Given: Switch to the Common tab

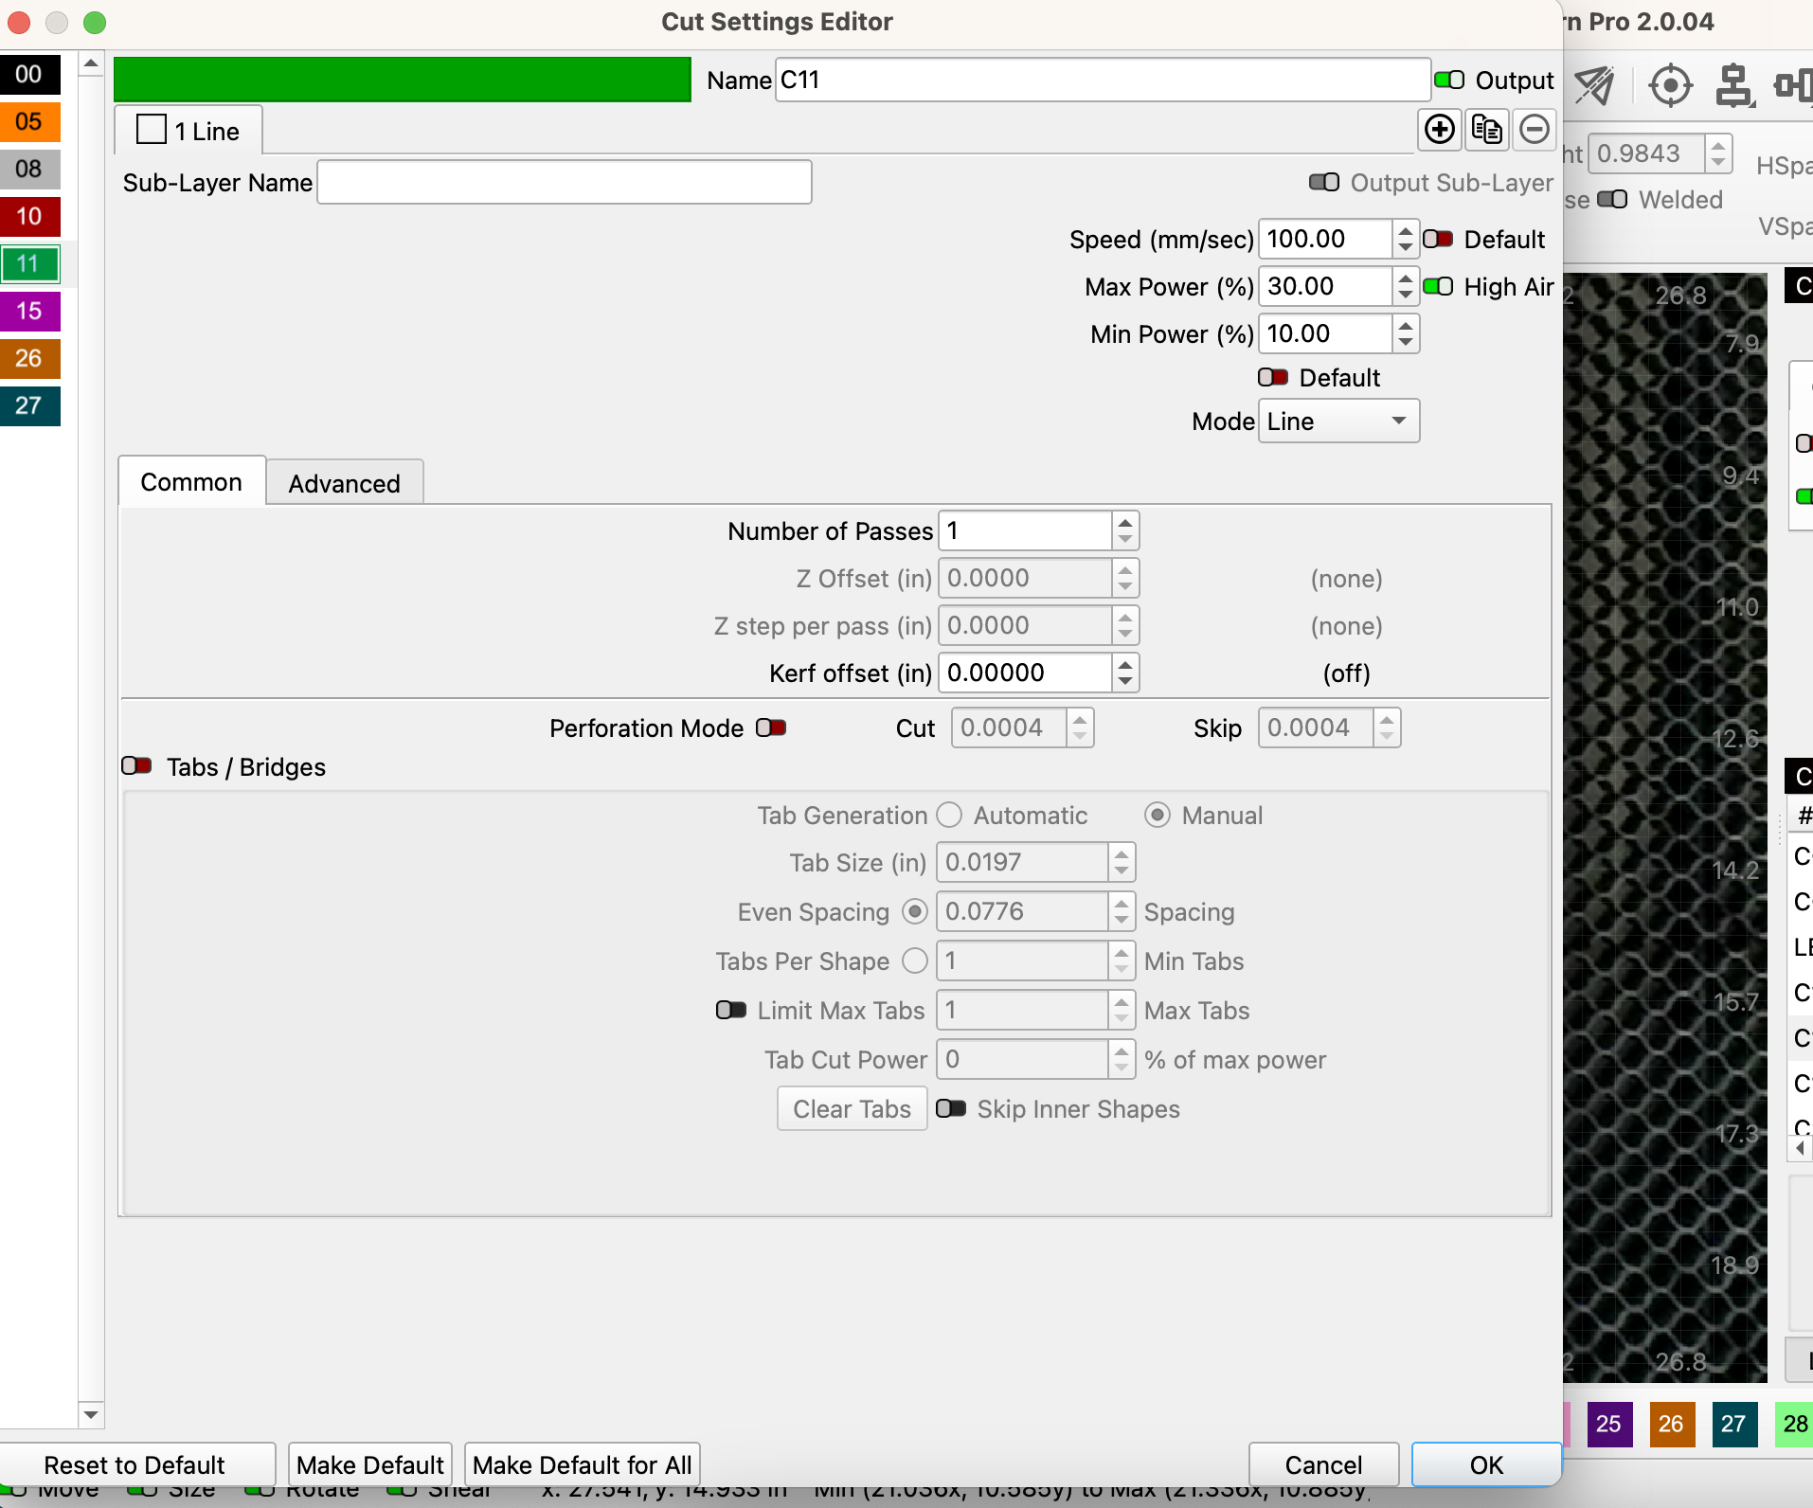Looking at the screenshot, I should point(191,482).
